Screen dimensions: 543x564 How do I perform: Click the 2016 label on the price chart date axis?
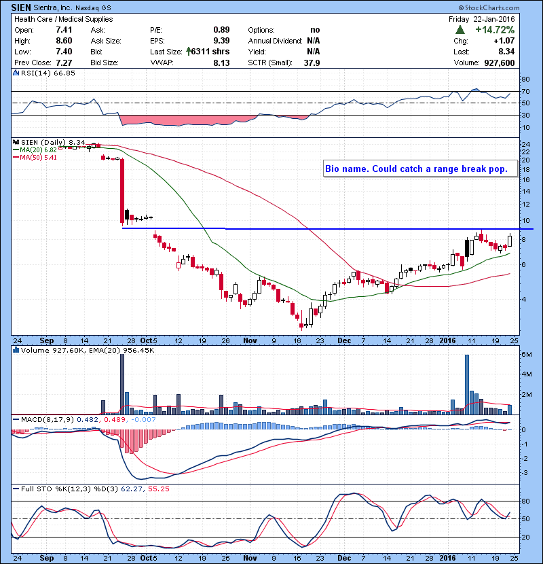447,340
